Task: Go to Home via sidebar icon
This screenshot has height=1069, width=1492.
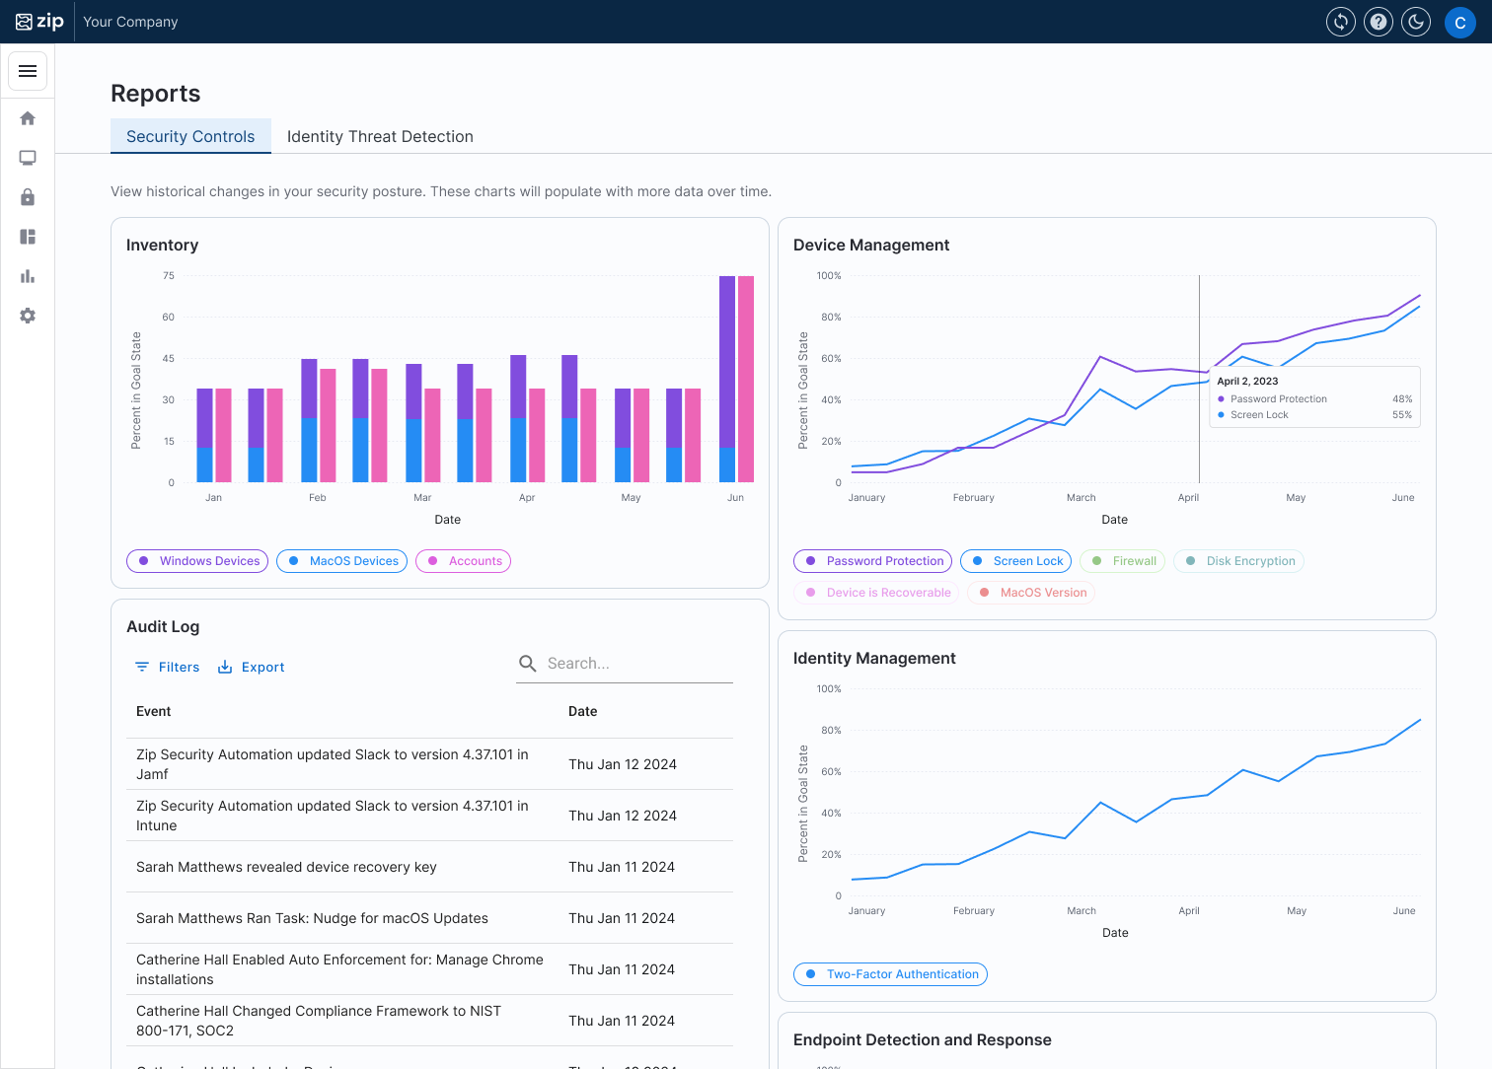Action: [28, 118]
